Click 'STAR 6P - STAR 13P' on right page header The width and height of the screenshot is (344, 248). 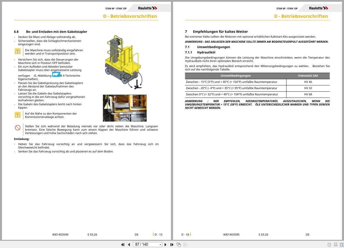(x=287, y=8)
